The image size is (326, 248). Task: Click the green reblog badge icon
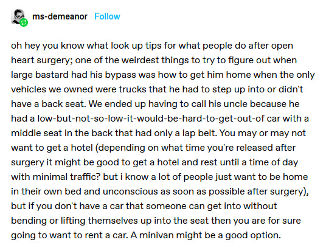pos(24,22)
